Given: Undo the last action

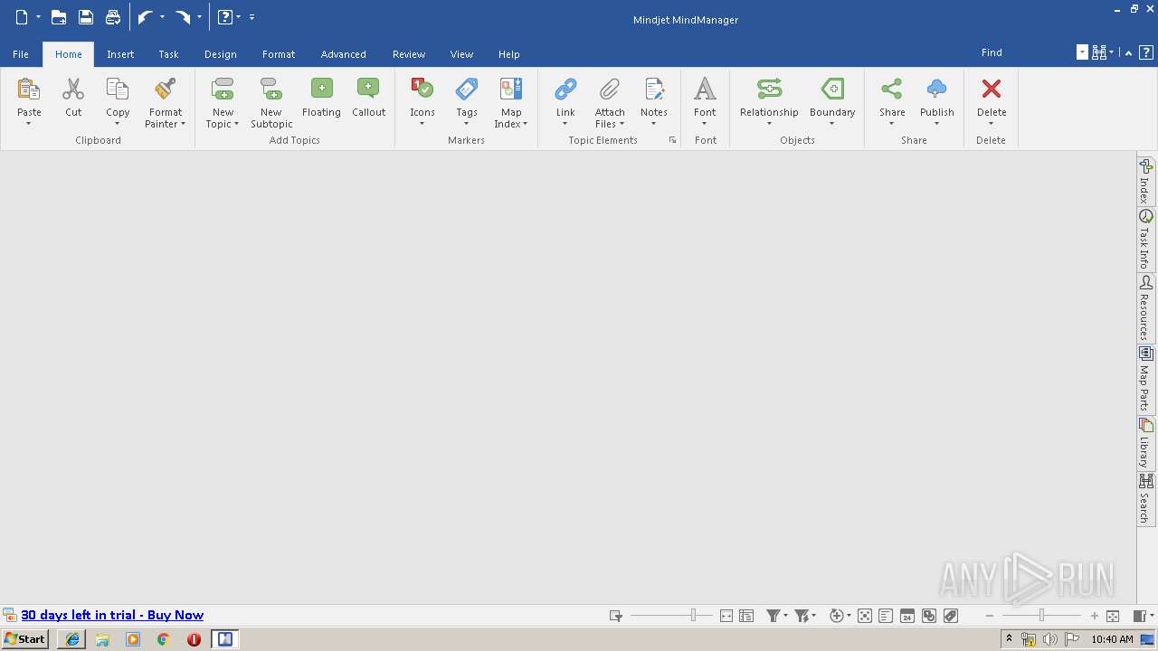Looking at the screenshot, I should pyautogui.click(x=145, y=17).
